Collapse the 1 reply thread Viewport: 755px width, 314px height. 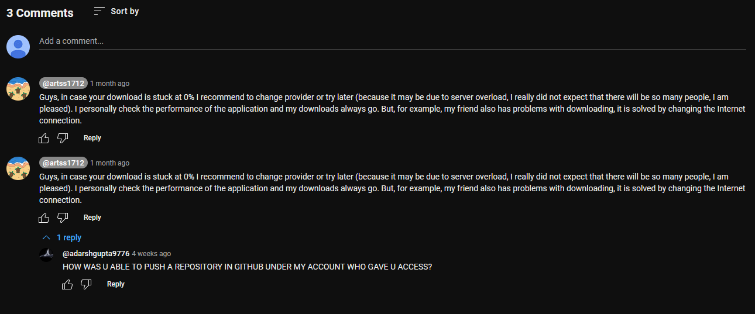(68, 238)
